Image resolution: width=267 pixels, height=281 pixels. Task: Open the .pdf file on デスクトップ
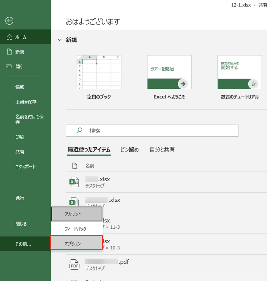(x=166, y=265)
